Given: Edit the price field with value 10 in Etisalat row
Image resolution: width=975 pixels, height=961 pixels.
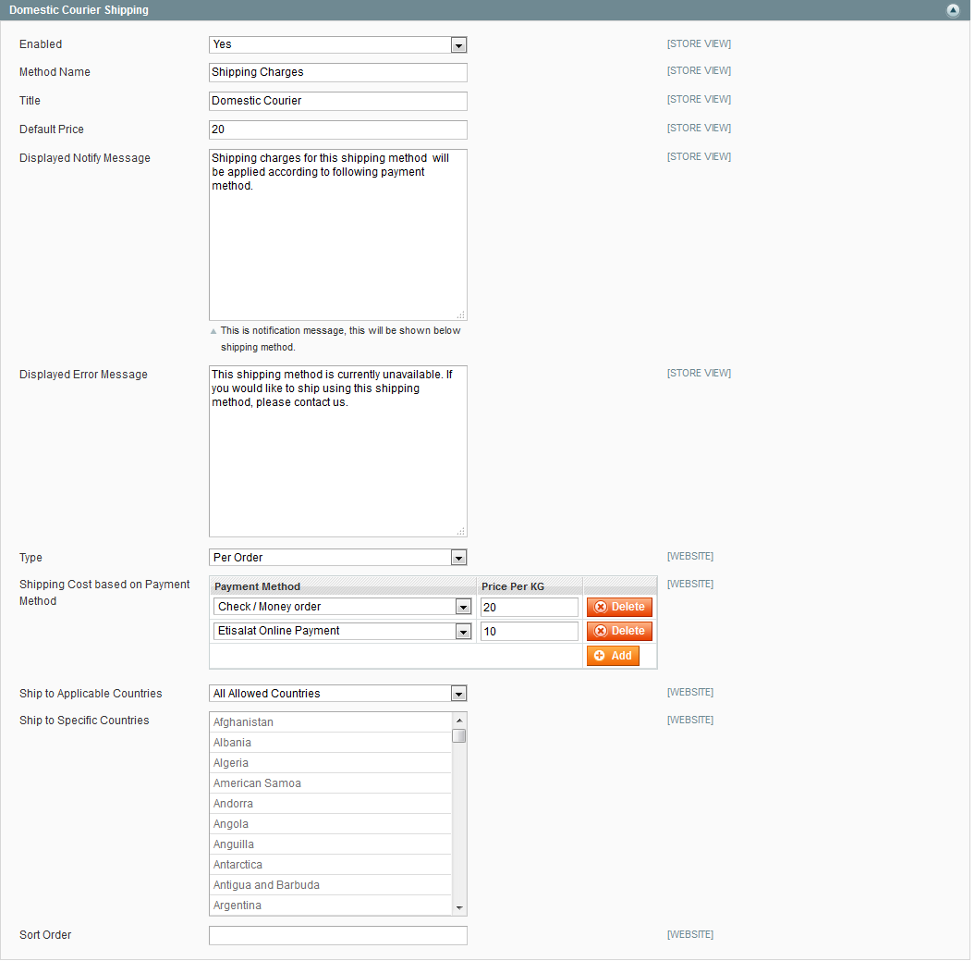Looking at the screenshot, I should click(x=530, y=632).
